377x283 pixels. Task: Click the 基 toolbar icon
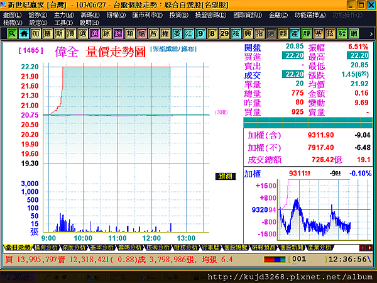pyautogui.click(x=319, y=33)
